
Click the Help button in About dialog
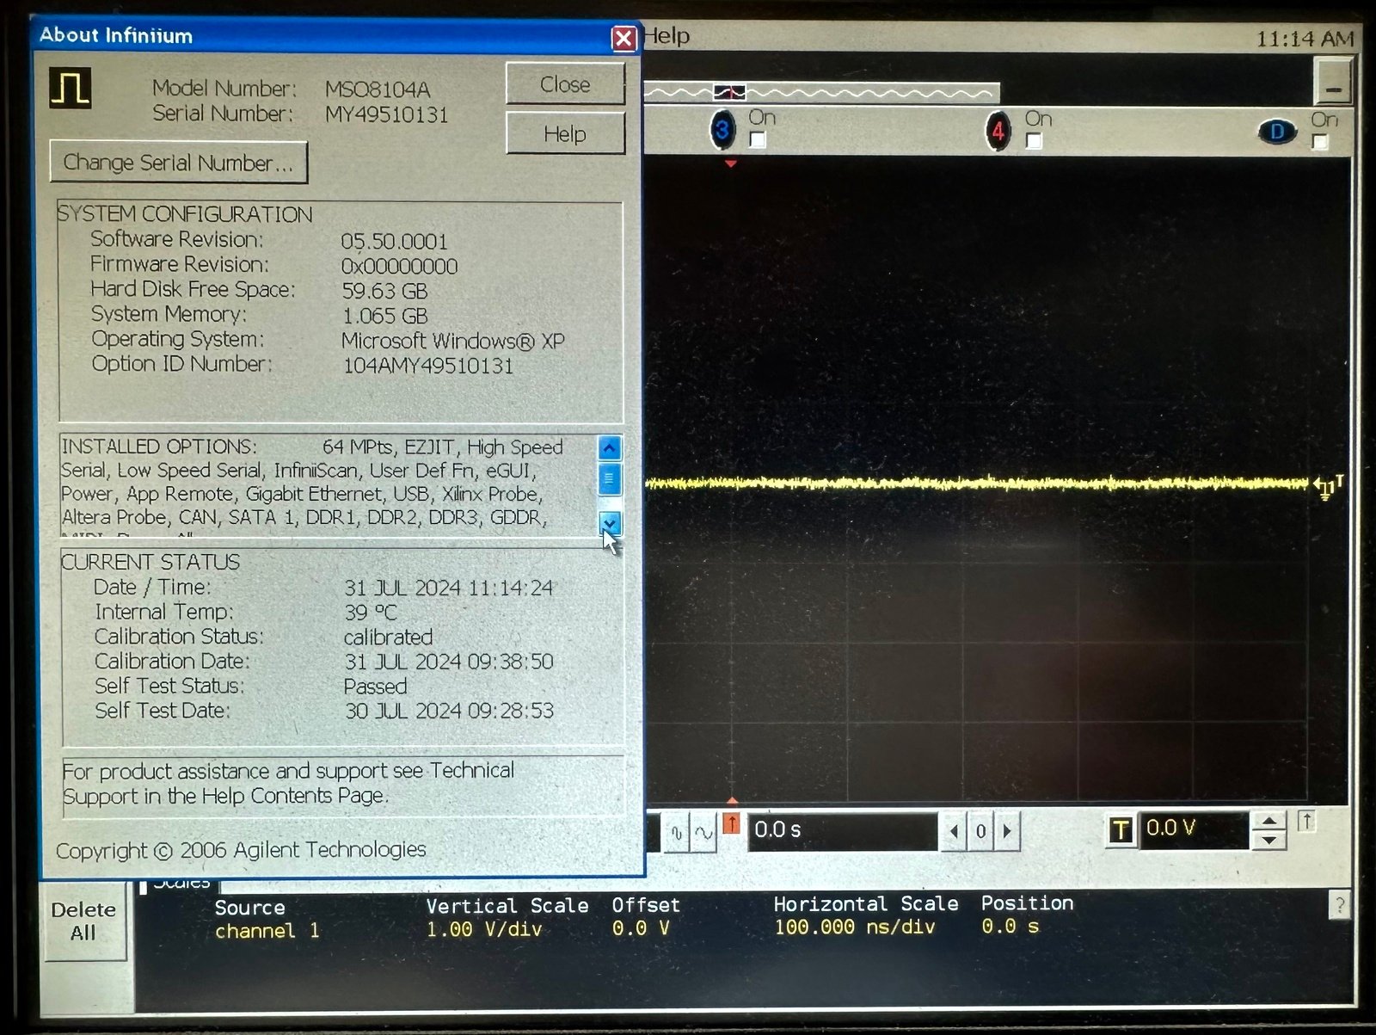click(x=565, y=133)
